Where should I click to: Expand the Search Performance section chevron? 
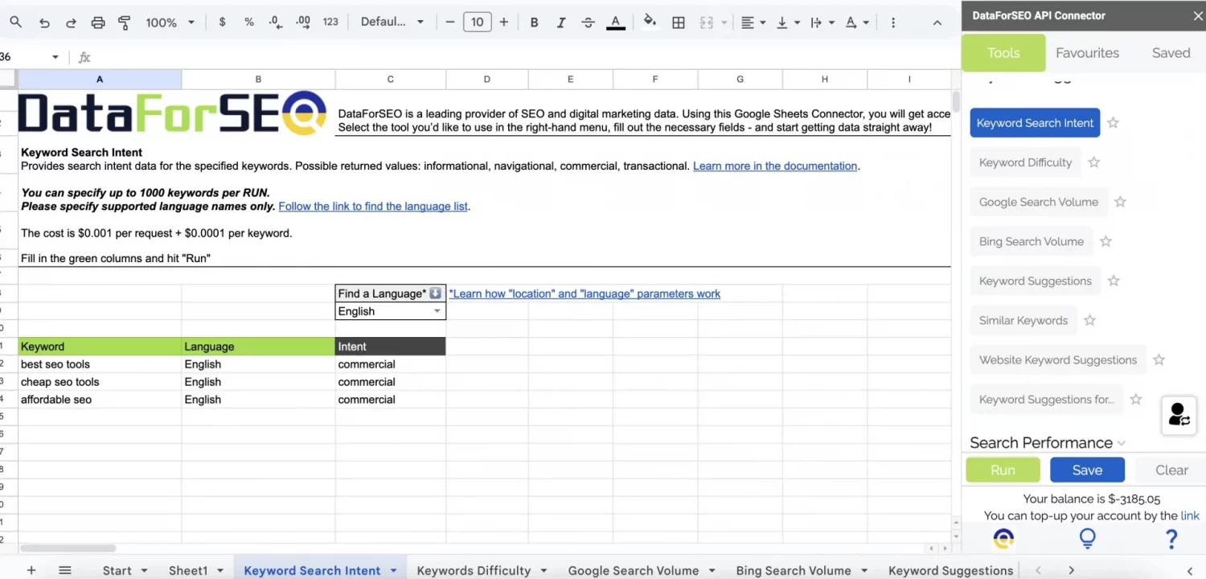pyautogui.click(x=1121, y=443)
